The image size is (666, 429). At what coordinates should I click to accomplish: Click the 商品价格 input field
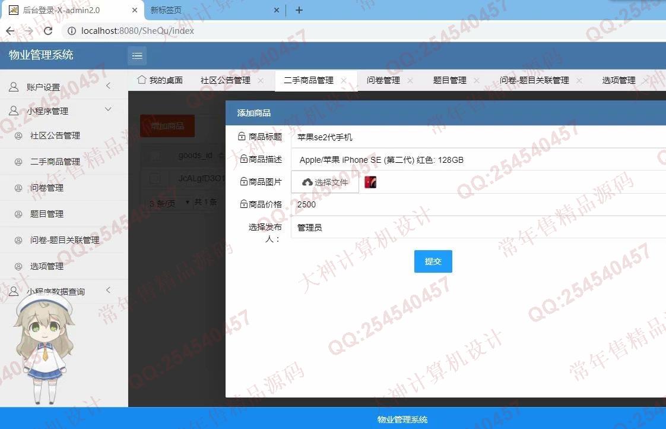click(478, 204)
